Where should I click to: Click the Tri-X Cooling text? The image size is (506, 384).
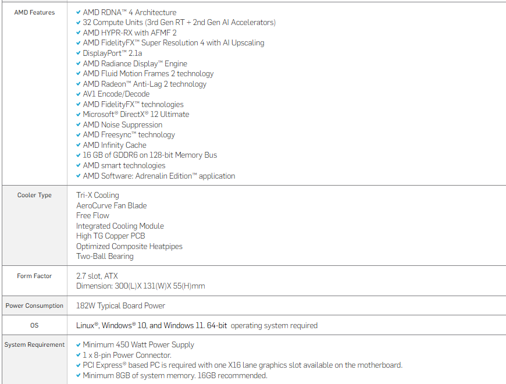(97, 195)
